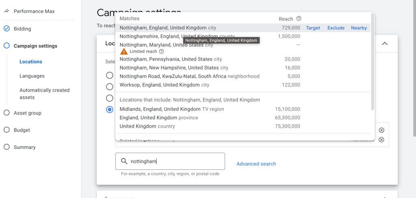Click the Limited reach warning triangle
Screen dimensions: 416x198
(124, 51)
